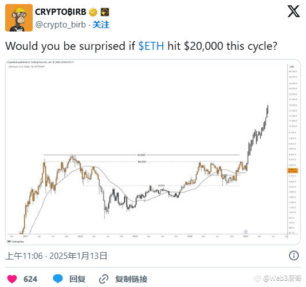Click the blue reply bubble icon

pos(58,278)
